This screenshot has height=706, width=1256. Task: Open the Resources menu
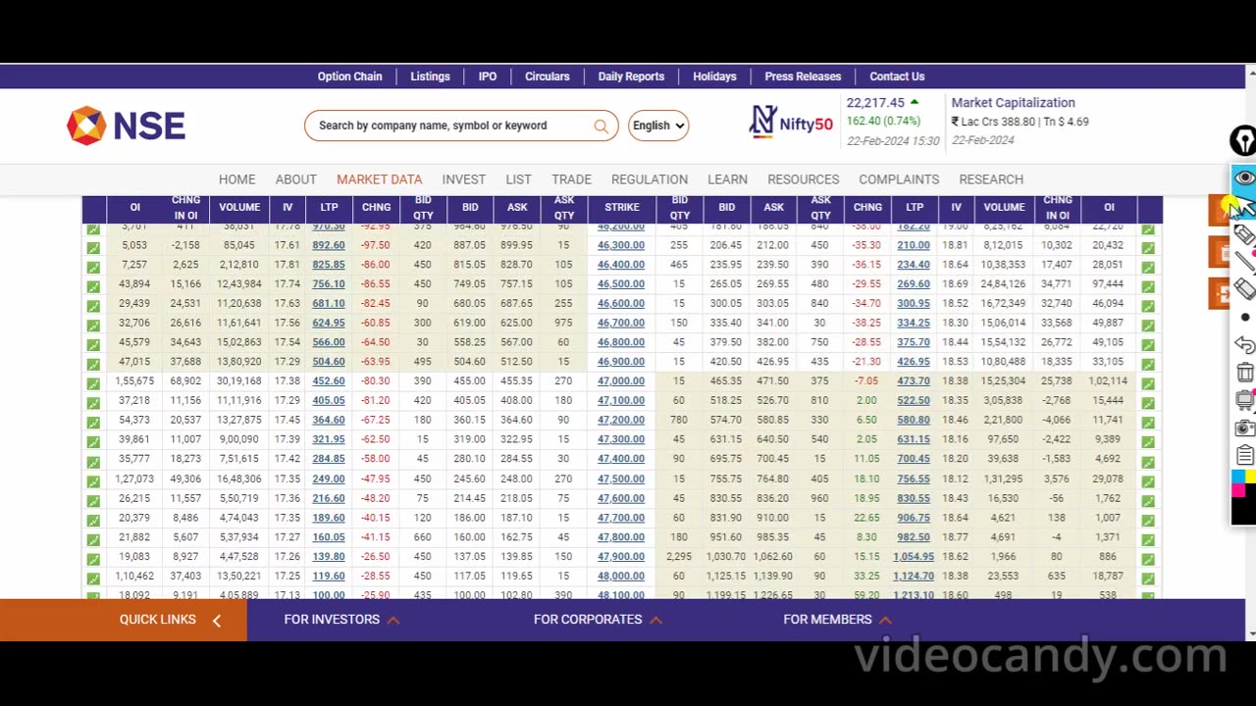pos(803,179)
